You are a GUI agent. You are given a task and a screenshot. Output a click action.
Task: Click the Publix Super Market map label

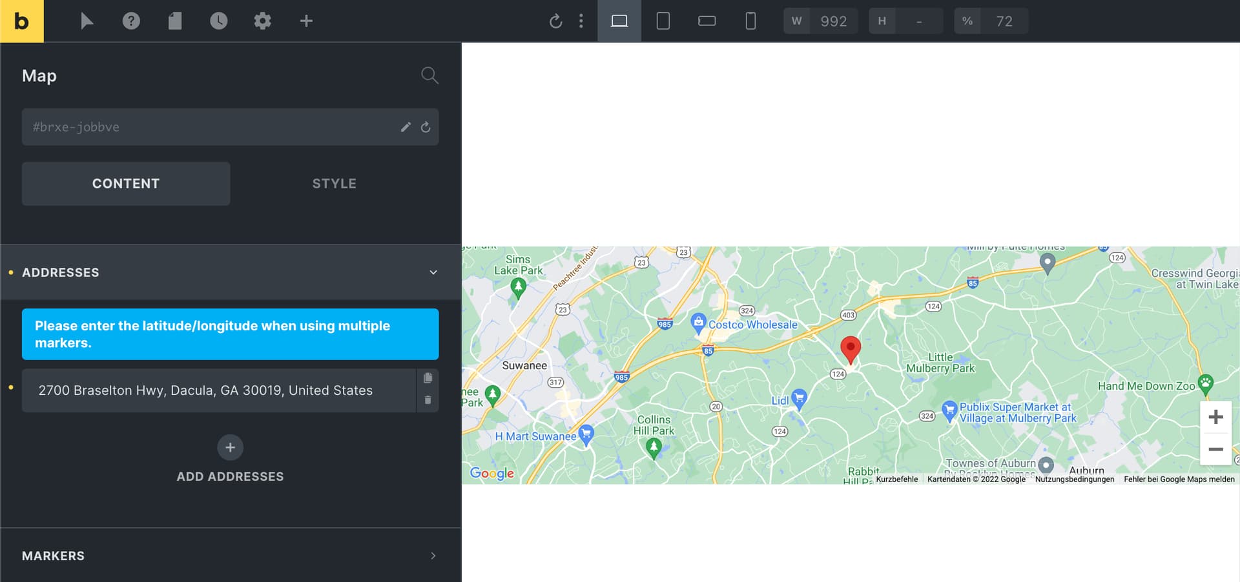point(1018,412)
